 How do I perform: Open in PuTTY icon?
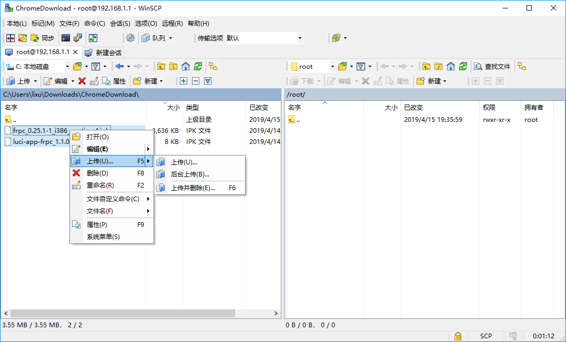(x=78, y=38)
